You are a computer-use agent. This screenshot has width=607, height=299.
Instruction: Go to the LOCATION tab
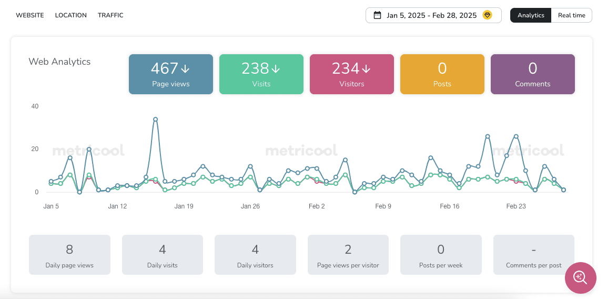click(x=71, y=15)
